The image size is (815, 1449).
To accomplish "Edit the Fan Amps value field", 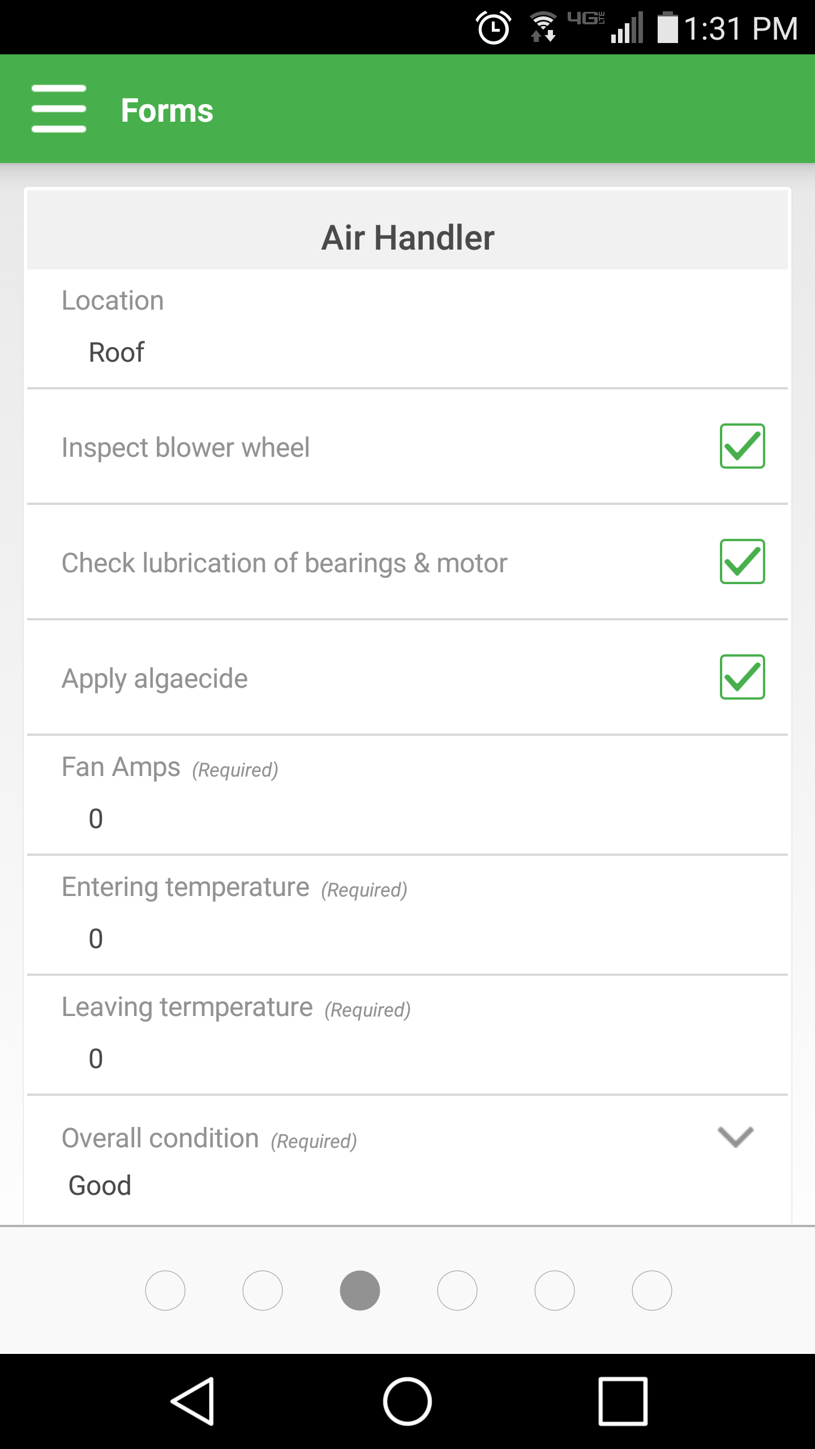I will pos(407,818).
